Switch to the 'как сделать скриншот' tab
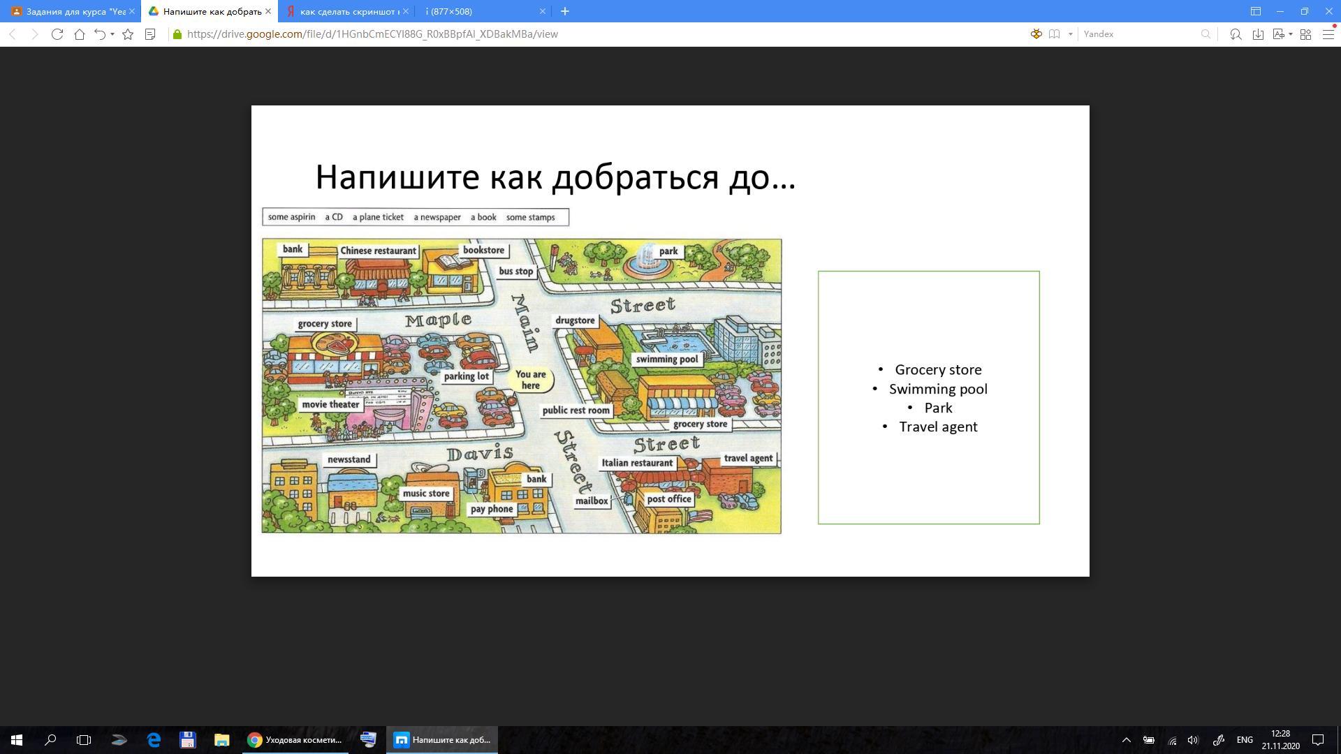The image size is (1341, 754). click(x=346, y=11)
